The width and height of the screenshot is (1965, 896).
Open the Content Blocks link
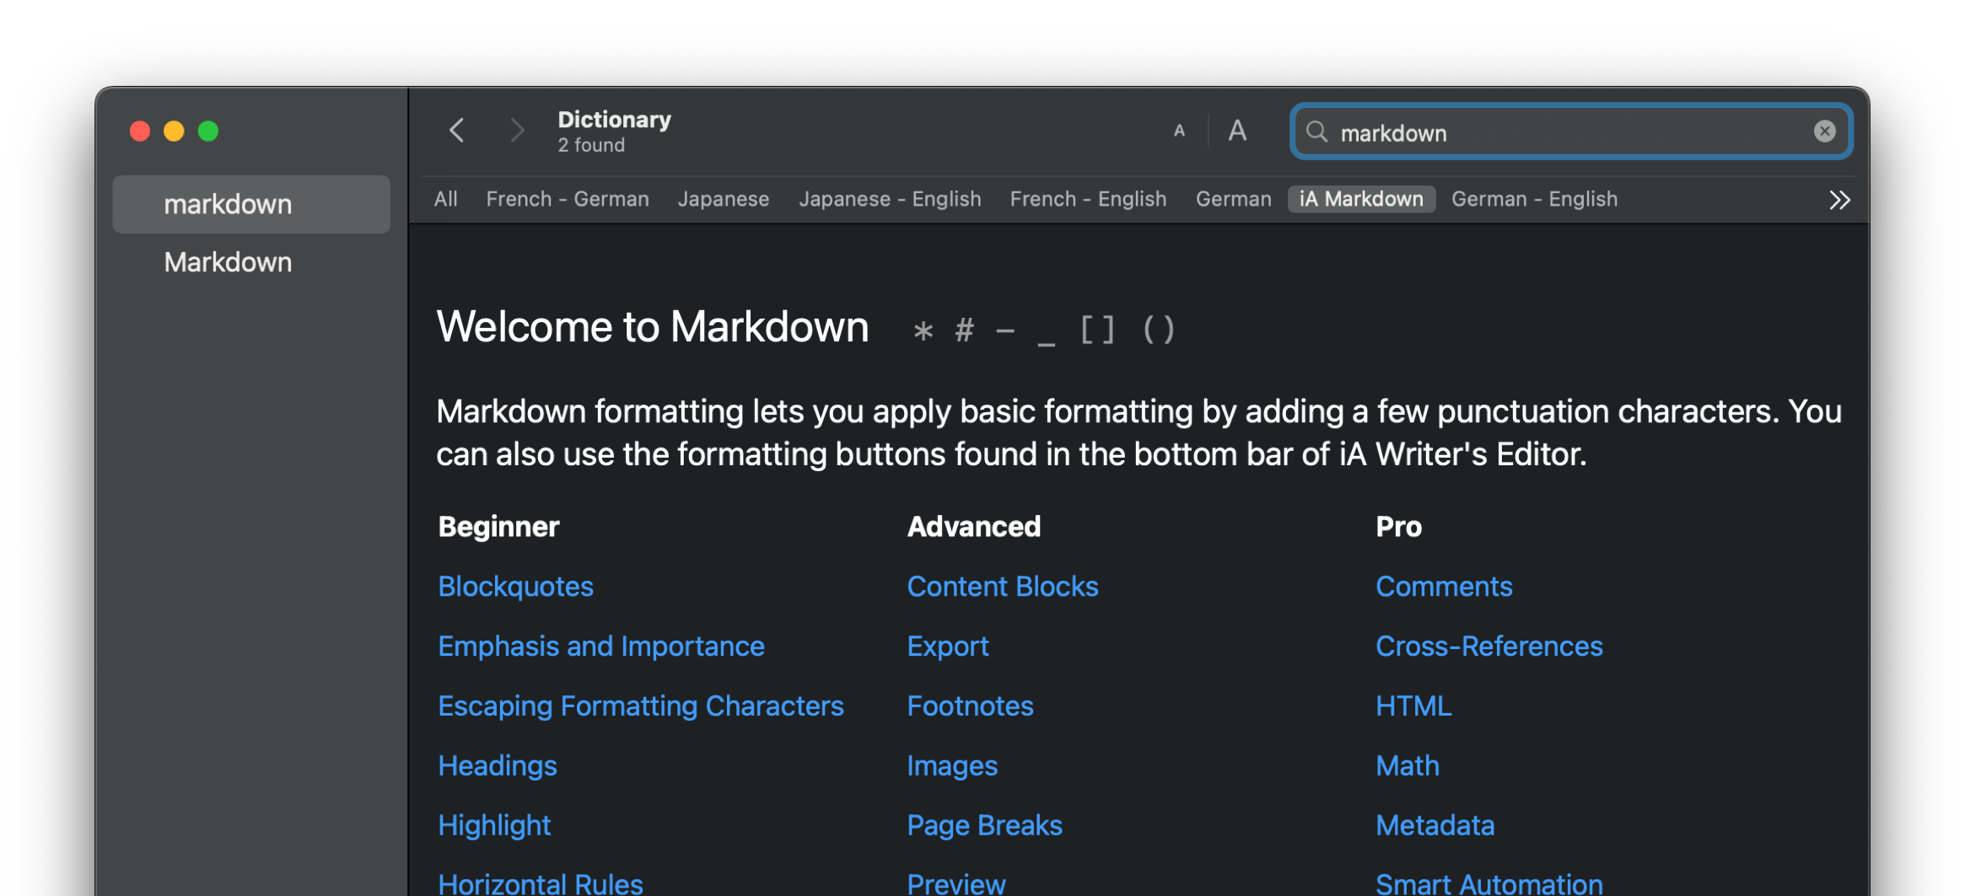click(x=1003, y=587)
